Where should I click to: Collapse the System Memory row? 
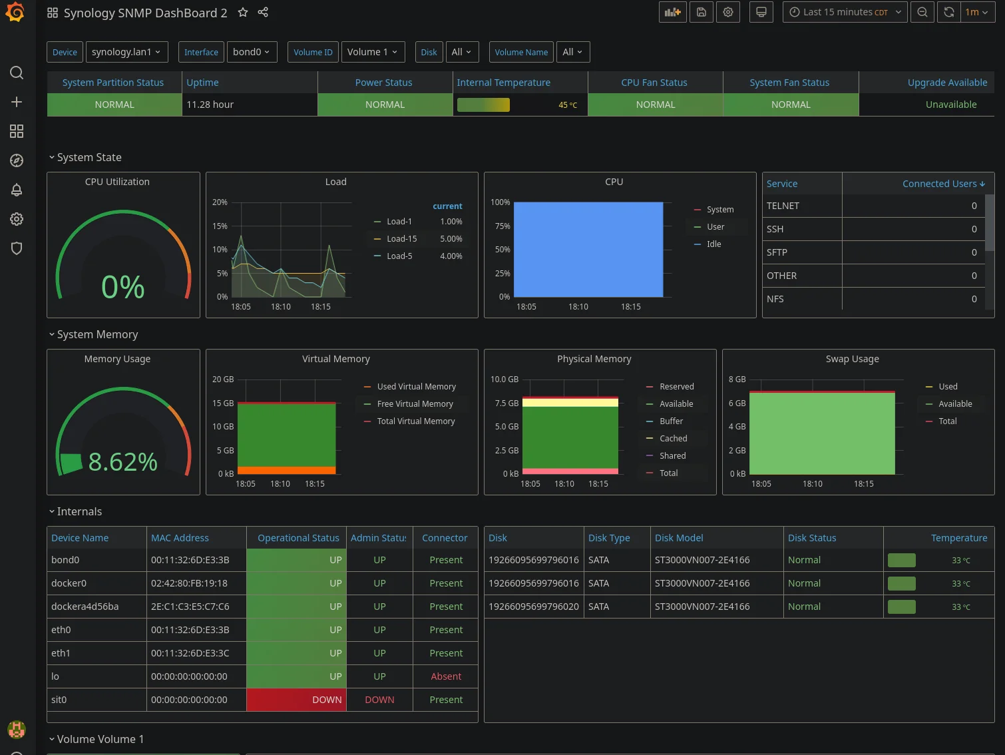tap(97, 334)
